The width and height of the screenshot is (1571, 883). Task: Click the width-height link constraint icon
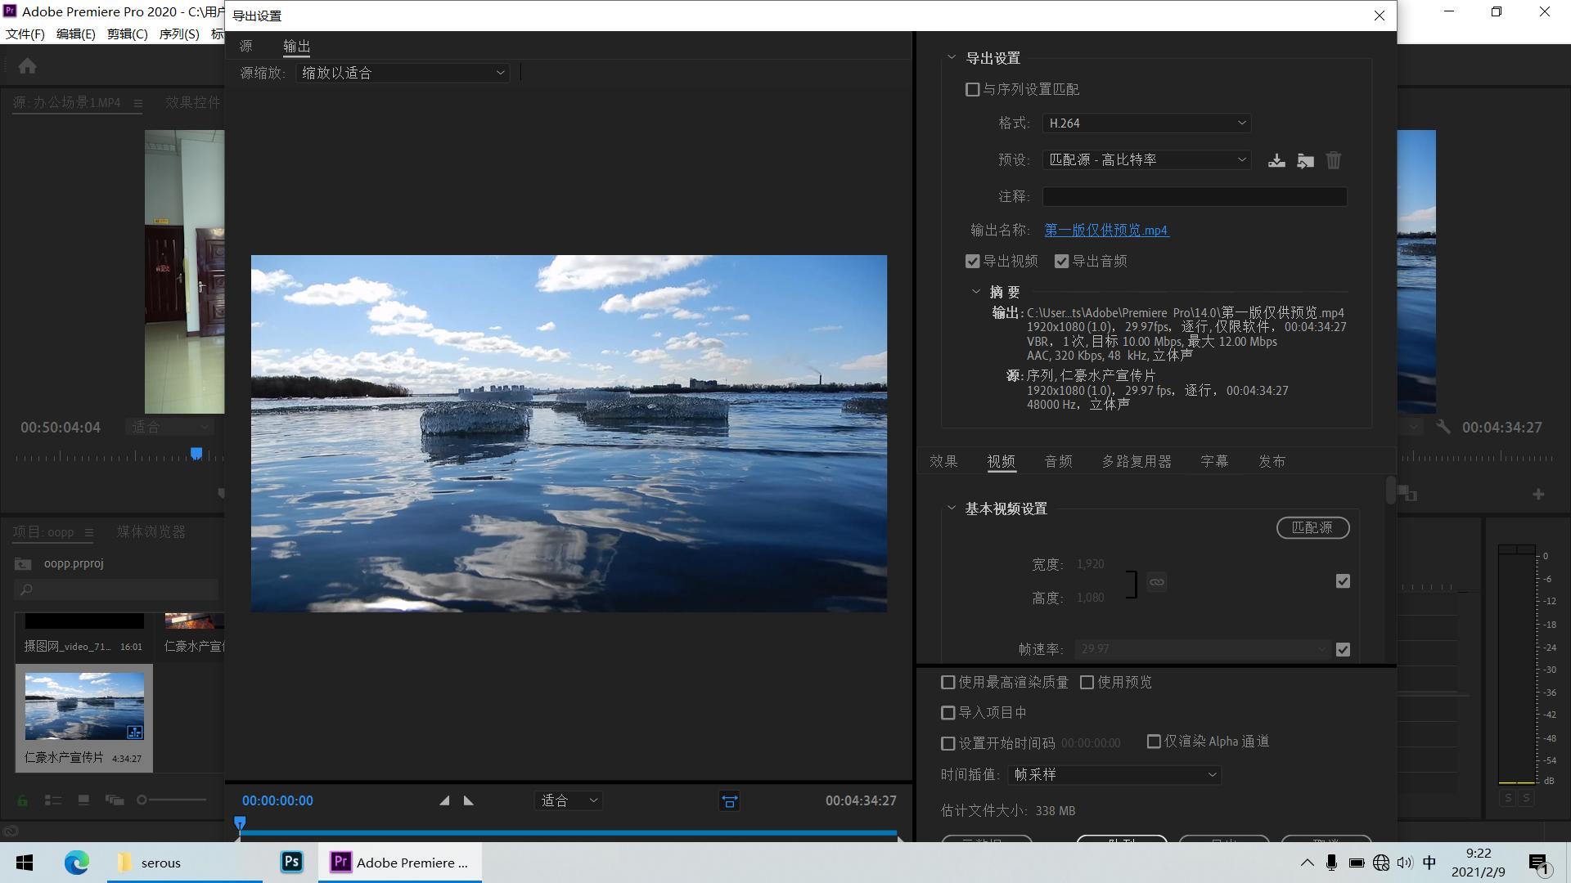pos(1156,582)
